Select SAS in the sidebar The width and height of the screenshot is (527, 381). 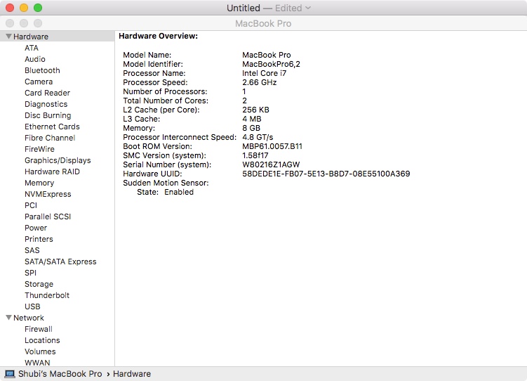tap(32, 250)
